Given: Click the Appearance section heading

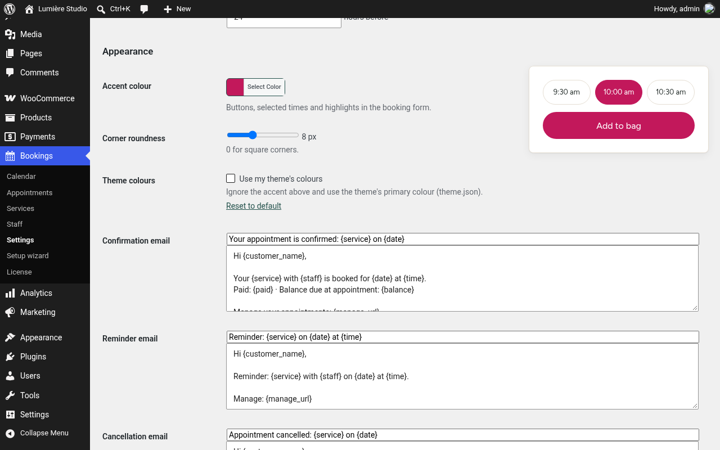Looking at the screenshot, I should 128,51.
